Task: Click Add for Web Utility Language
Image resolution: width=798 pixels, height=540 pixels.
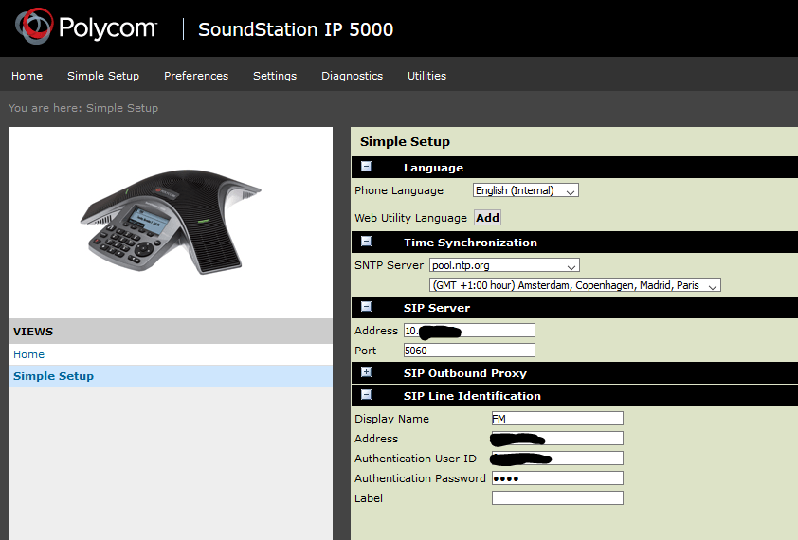Action: click(x=487, y=218)
